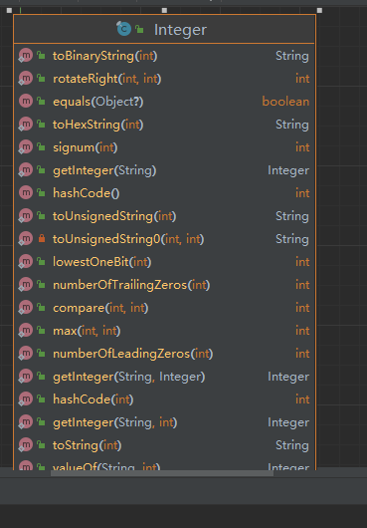Click method icon of getInteger(String)
This screenshot has width=367, height=528.
26,169
